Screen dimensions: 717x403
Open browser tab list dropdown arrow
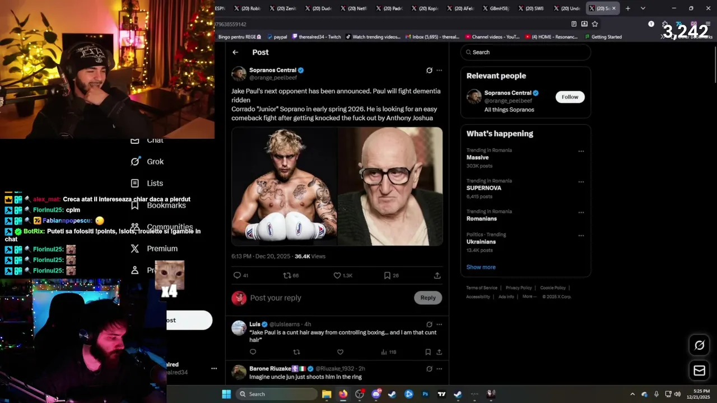(x=642, y=8)
